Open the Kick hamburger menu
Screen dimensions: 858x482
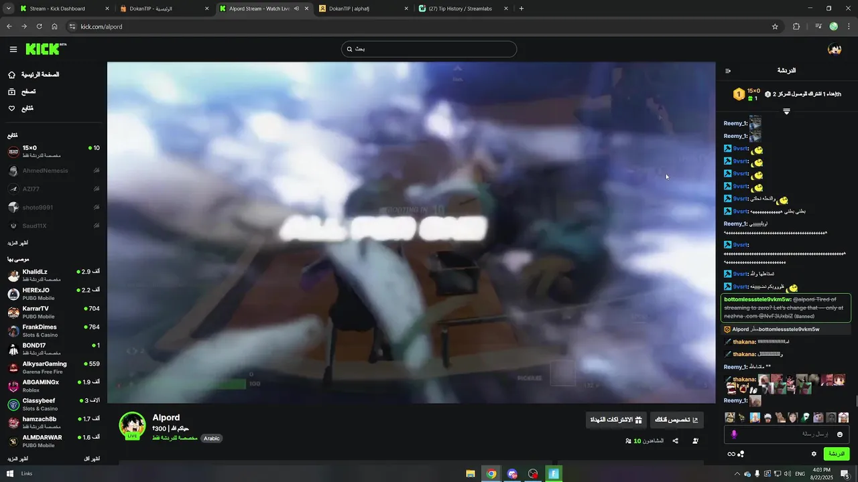click(13, 49)
